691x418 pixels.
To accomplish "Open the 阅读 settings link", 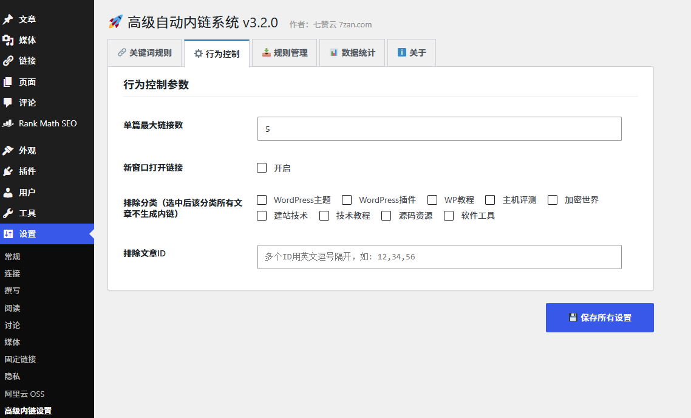I will click(x=12, y=308).
